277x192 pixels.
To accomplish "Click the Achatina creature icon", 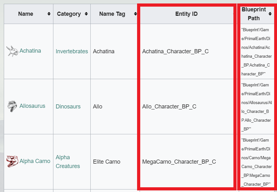I will coord(12,51).
